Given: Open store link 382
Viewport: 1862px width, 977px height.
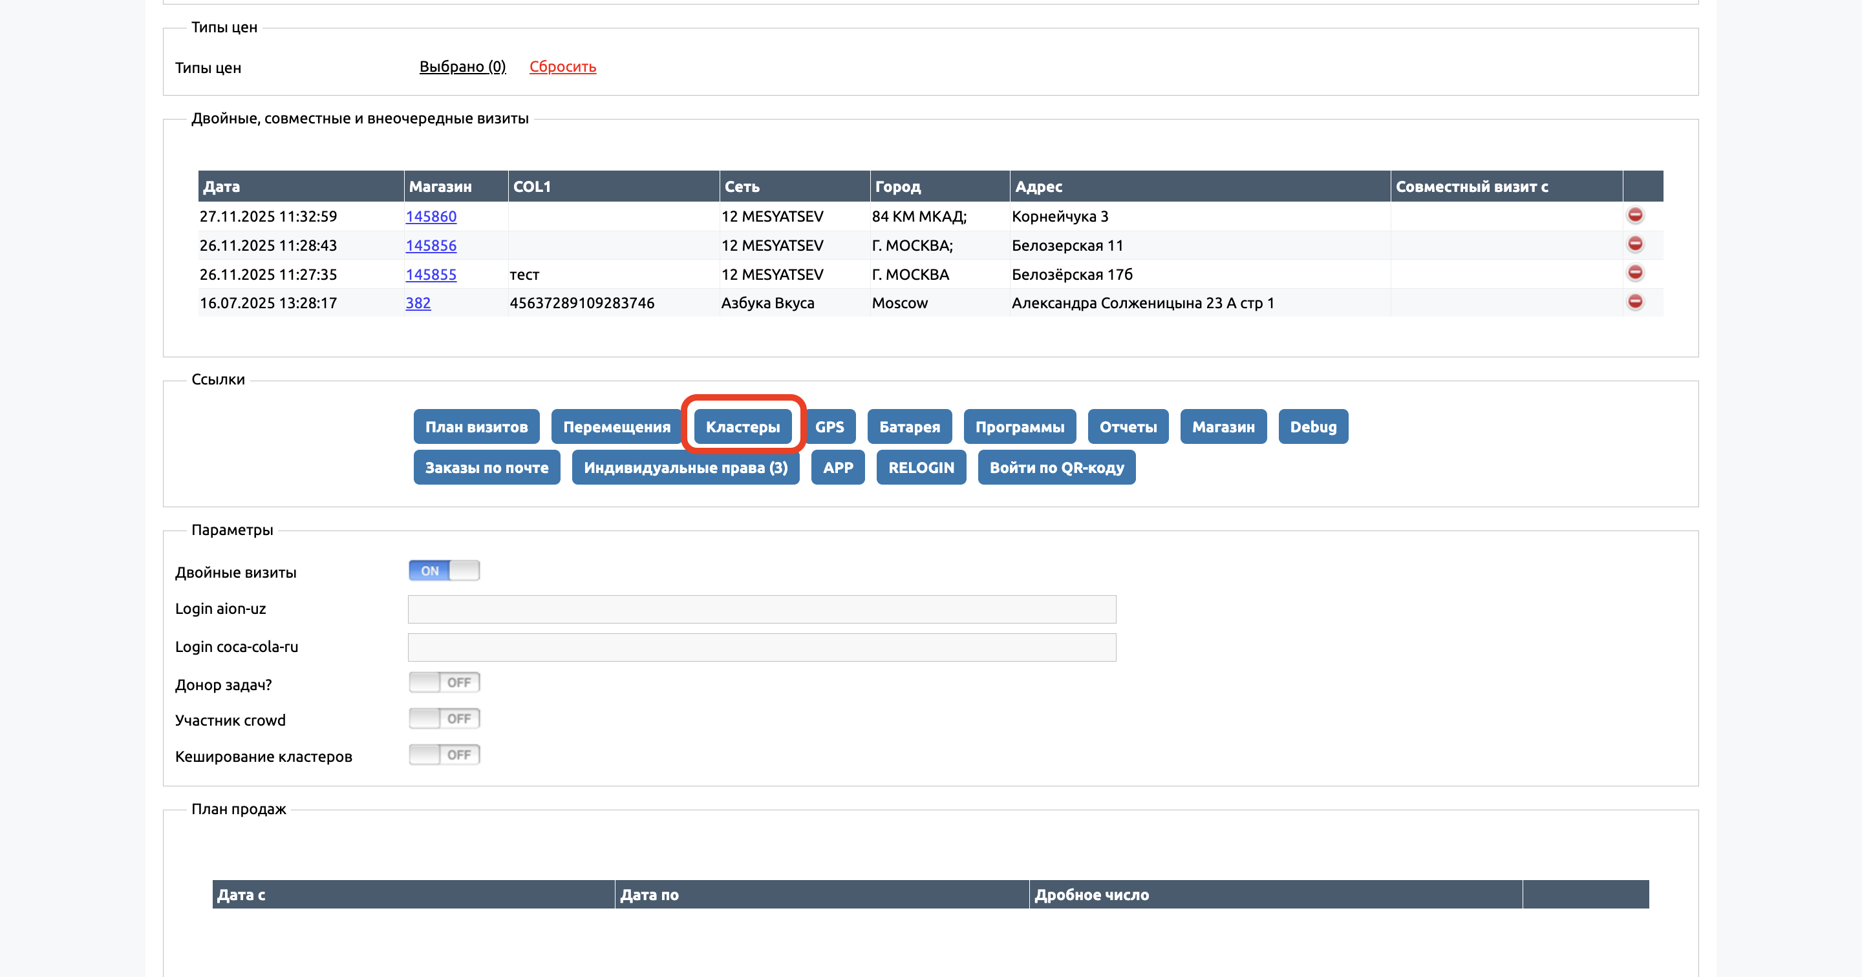Looking at the screenshot, I should pos(418,303).
